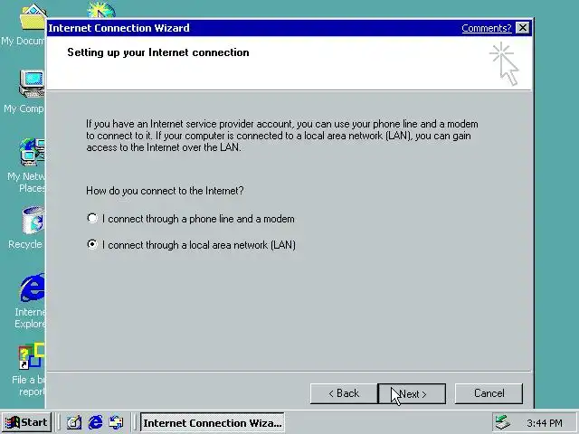
Task: Open the Comments? link in title bar
Action: (487, 28)
